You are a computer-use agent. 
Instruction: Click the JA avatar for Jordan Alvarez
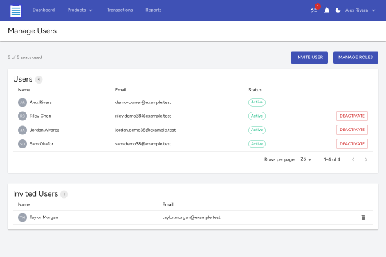click(x=23, y=130)
